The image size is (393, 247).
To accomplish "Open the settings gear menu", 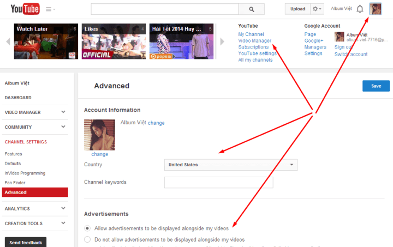I will [317, 9].
